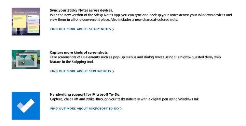The width and height of the screenshot is (246, 126).
Task: Open the Sticky Notes preview thumbnail
Action: pos(26,21)
